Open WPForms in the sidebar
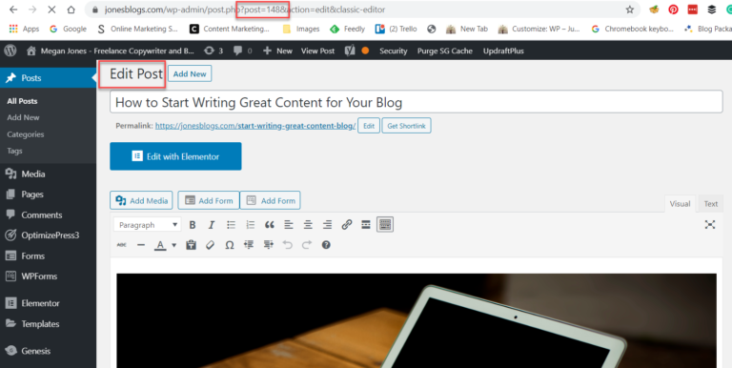This screenshot has height=368, width=732. (48, 276)
